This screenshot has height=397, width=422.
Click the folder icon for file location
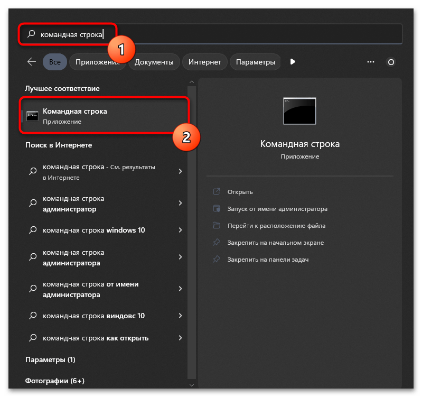(x=217, y=225)
